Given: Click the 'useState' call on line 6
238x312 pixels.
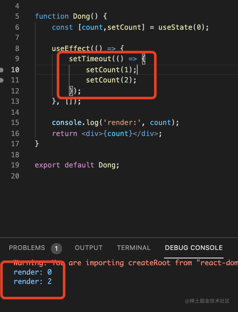Looking at the screenshot, I should (176, 27).
